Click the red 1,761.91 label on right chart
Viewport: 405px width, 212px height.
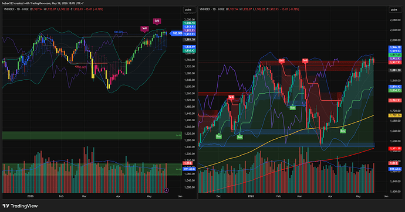pos(395,100)
